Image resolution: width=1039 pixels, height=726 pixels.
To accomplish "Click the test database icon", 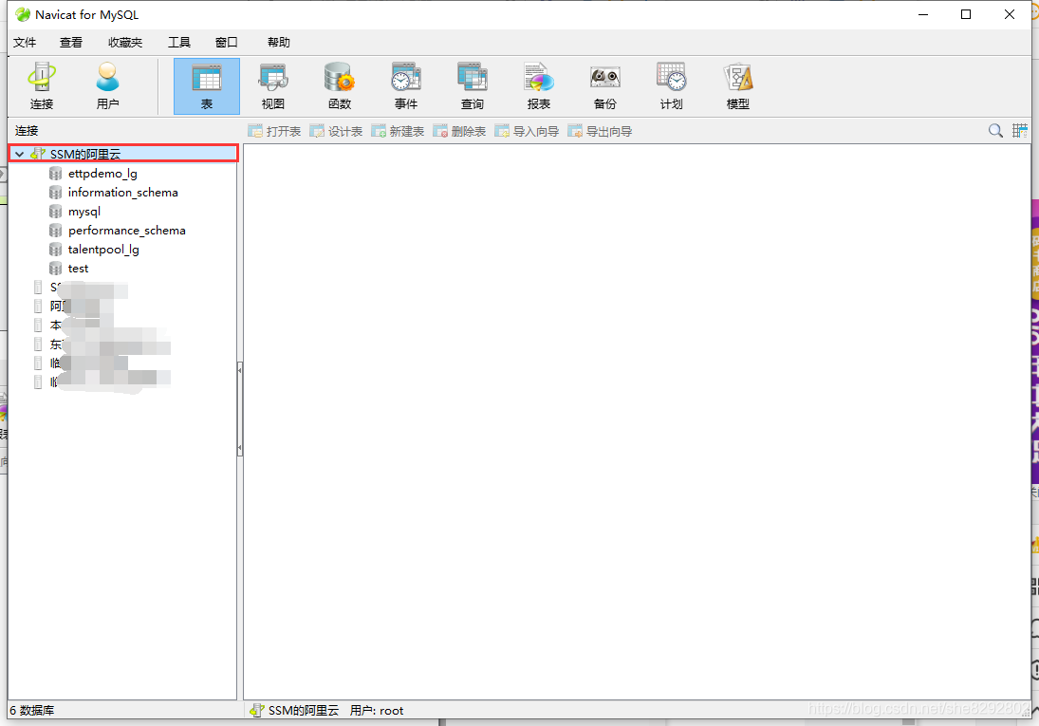I will coord(56,269).
